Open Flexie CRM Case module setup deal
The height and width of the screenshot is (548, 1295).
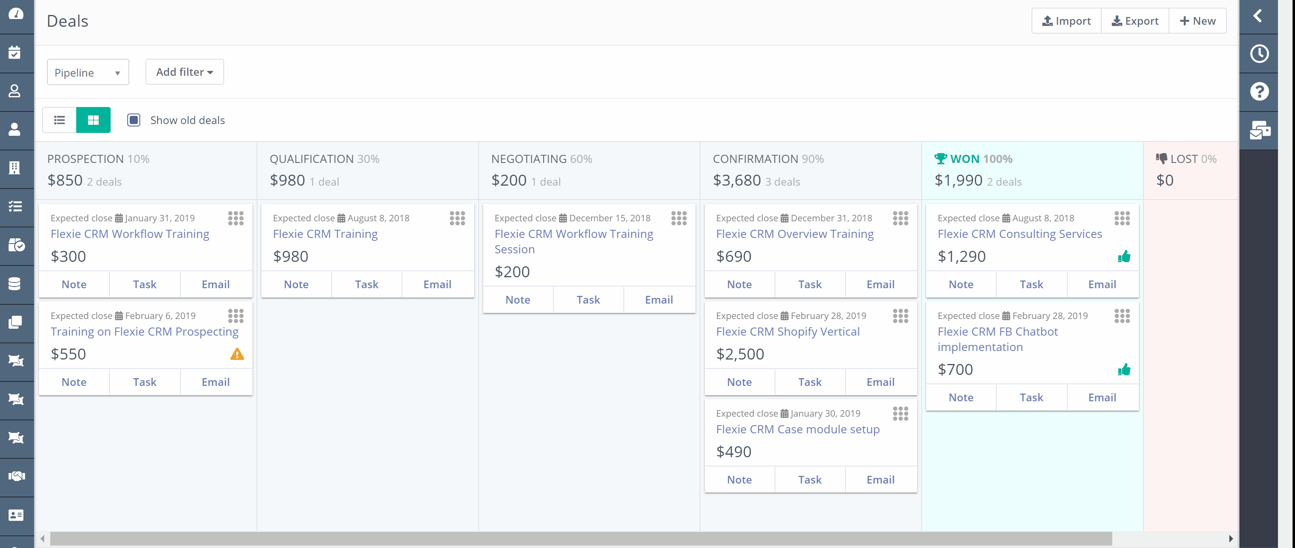point(798,429)
